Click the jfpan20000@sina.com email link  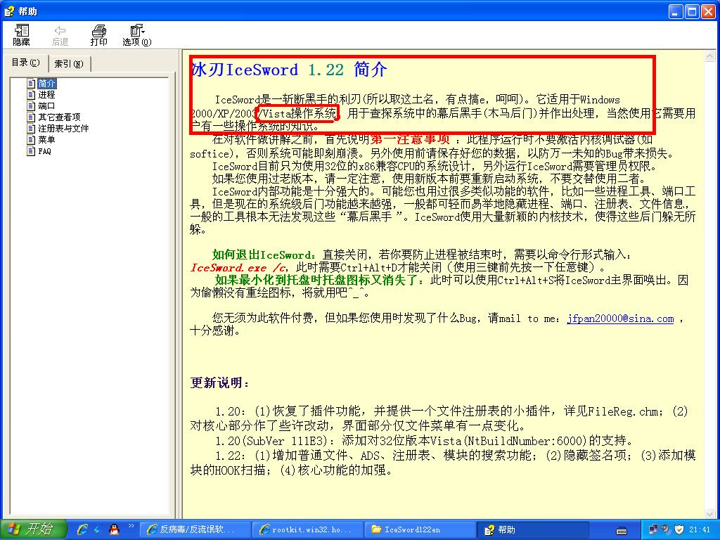(620, 319)
